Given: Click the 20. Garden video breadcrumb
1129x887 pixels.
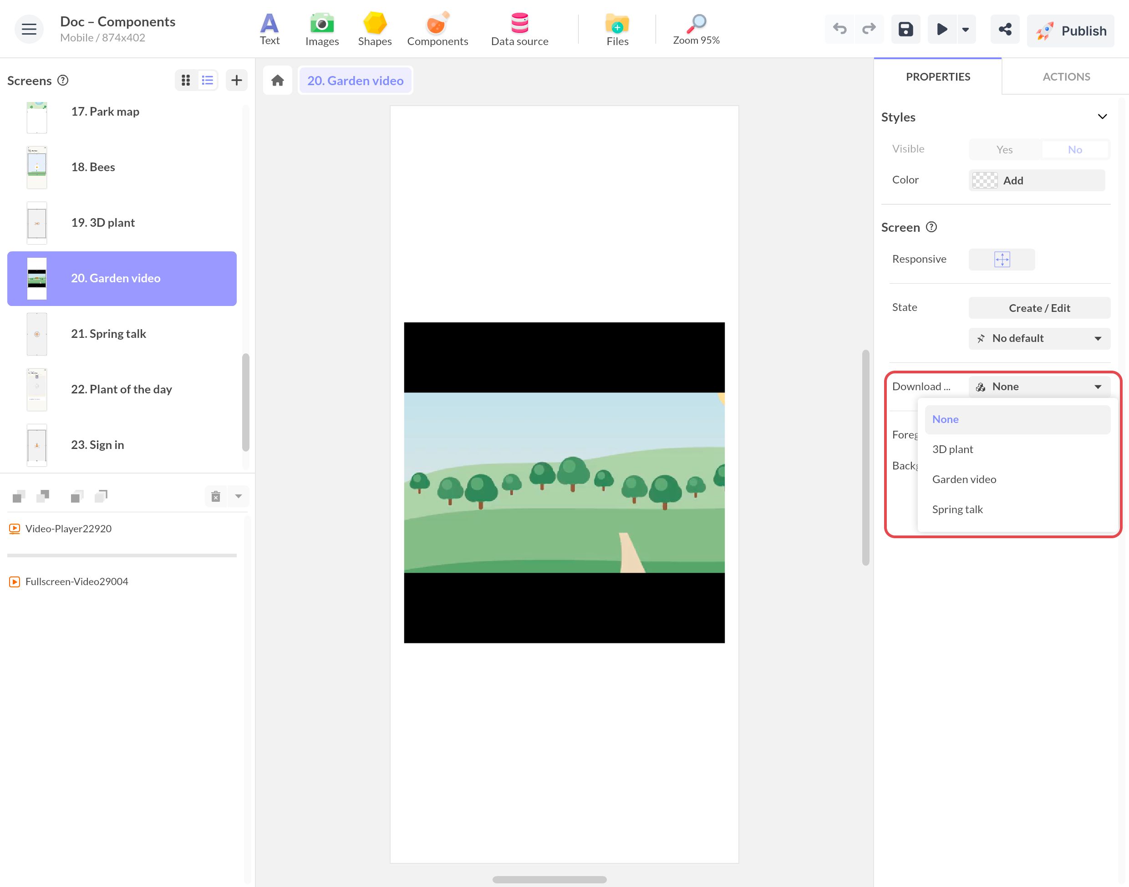Looking at the screenshot, I should click(356, 81).
